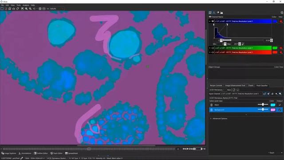The width and height of the screenshot is (284, 160).
Task: Switch to the Pixel Classifier tab
Action: (262, 85)
